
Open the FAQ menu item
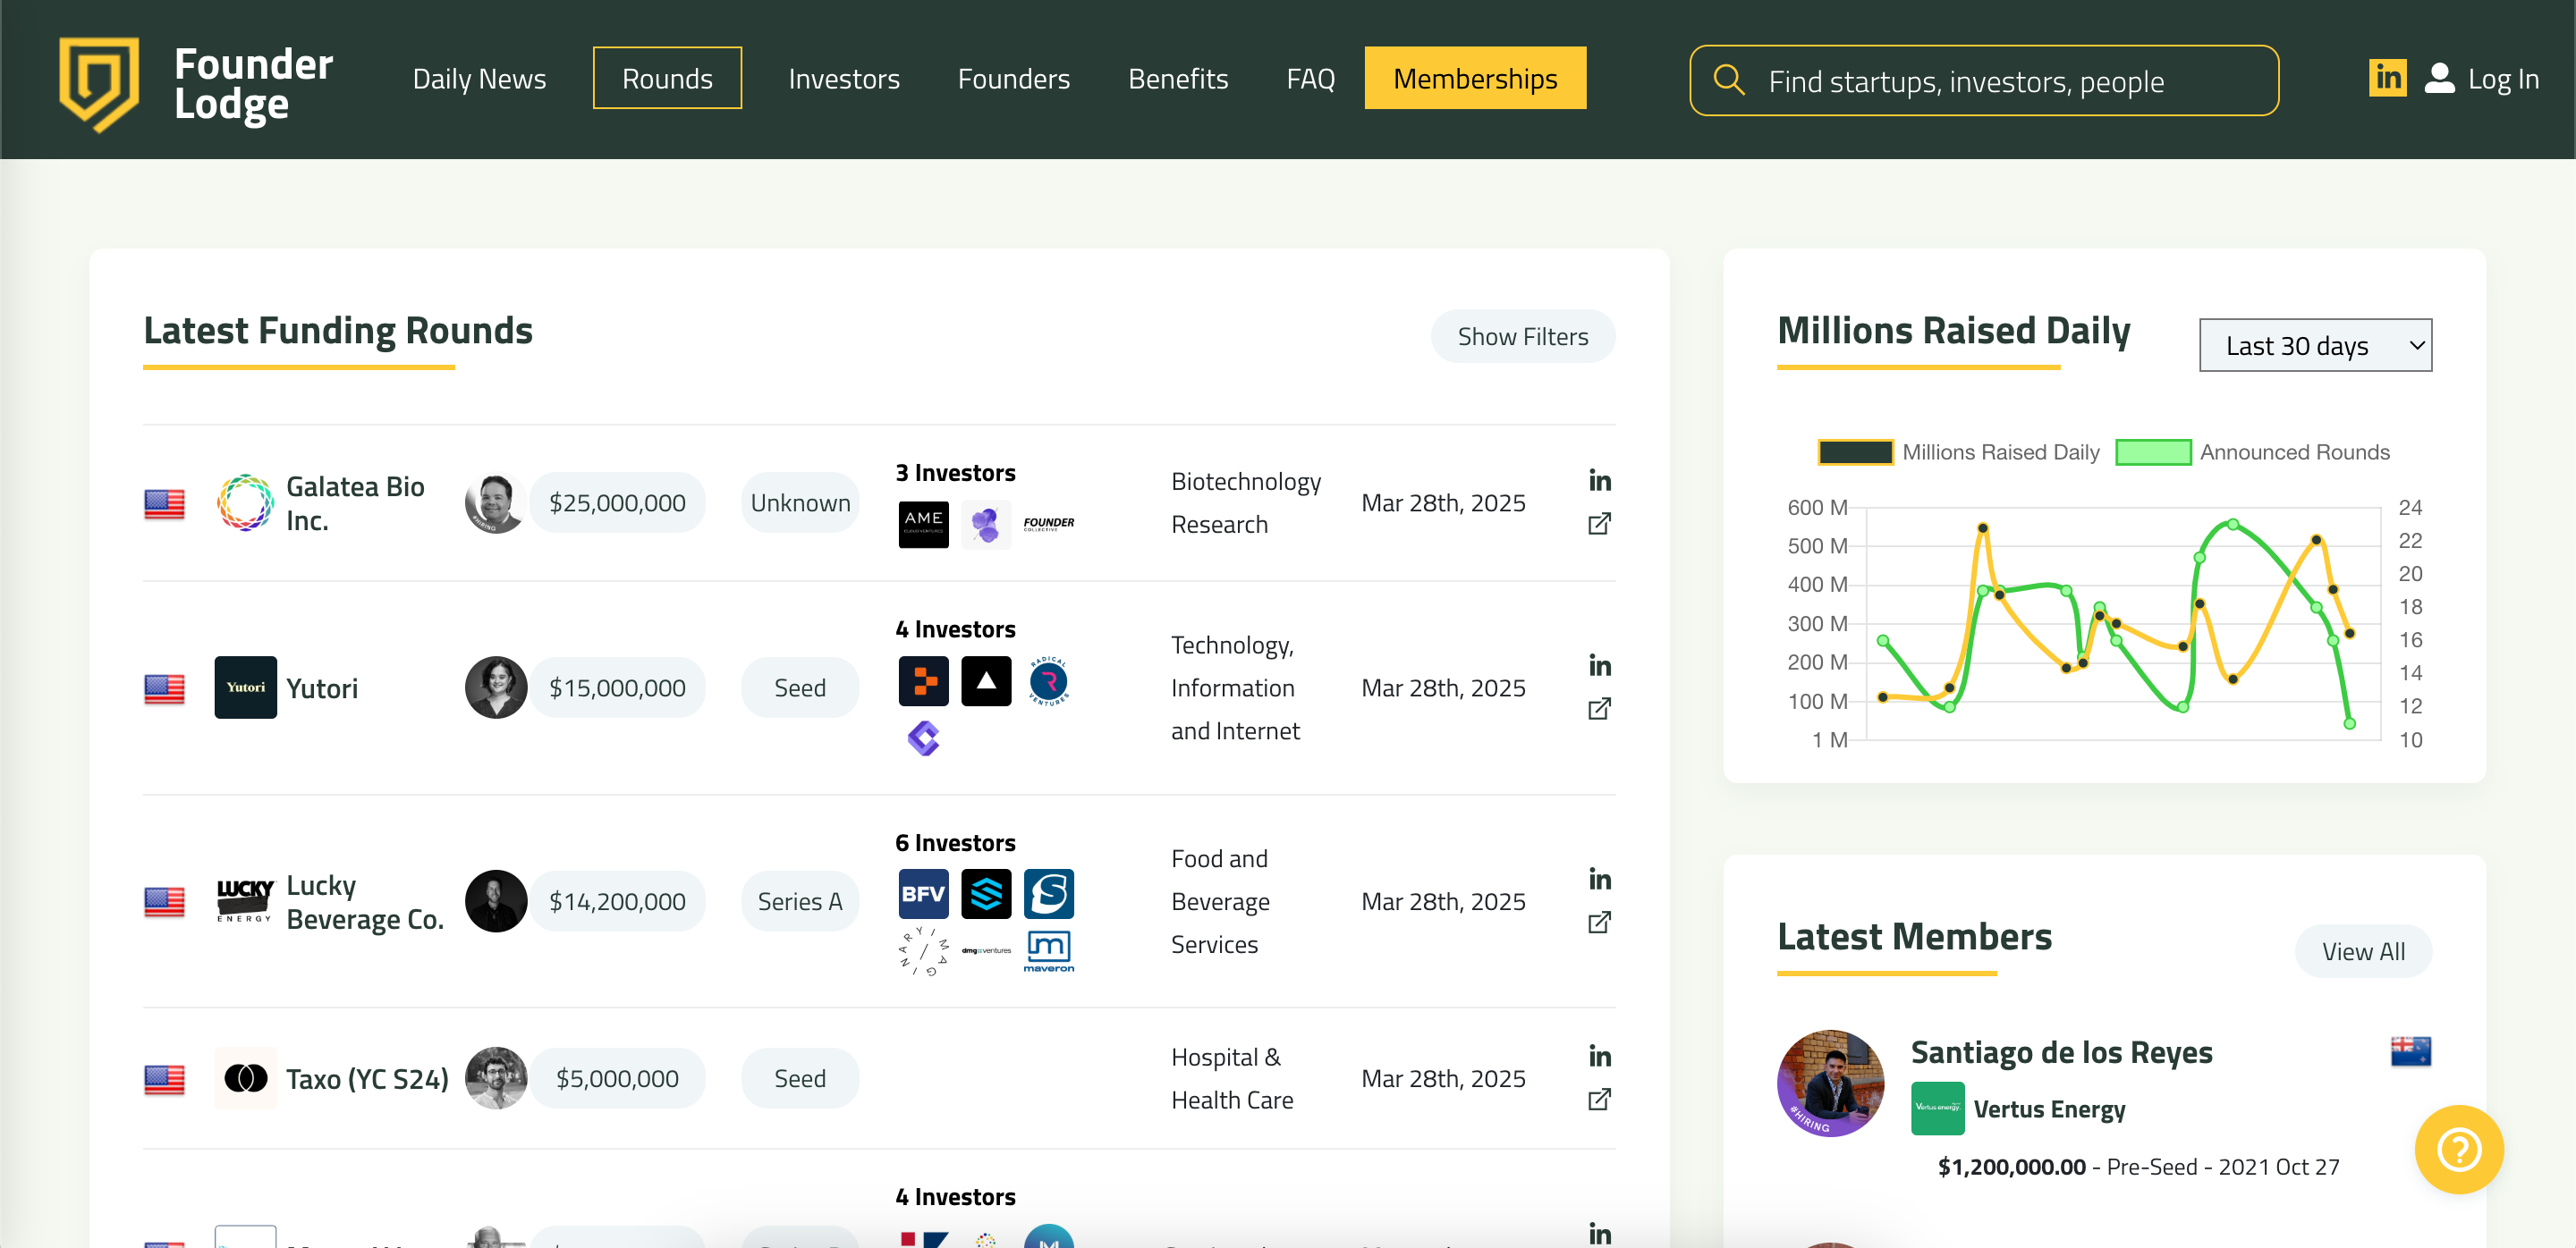pyautogui.click(x=1310, y=78)
